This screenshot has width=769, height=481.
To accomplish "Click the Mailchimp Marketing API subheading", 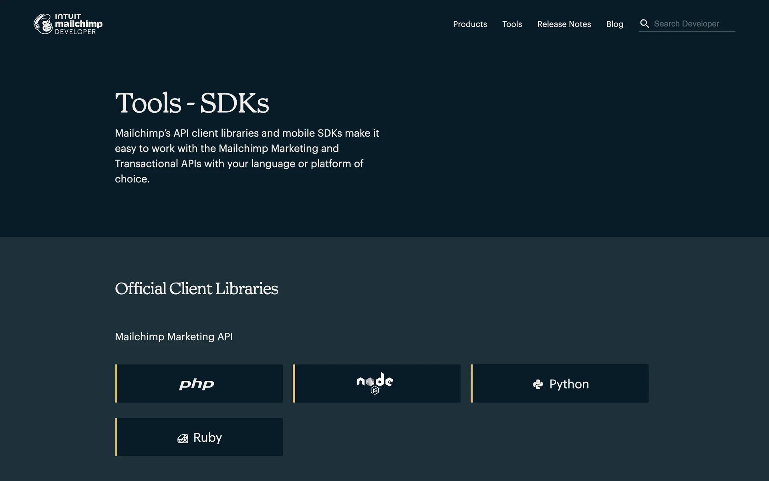I will [x=174, y=337].
